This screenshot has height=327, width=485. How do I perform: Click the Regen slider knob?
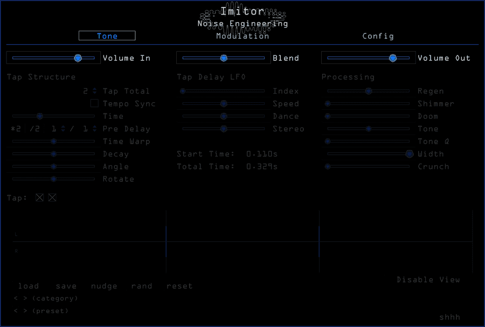click(x=369, y=91)
